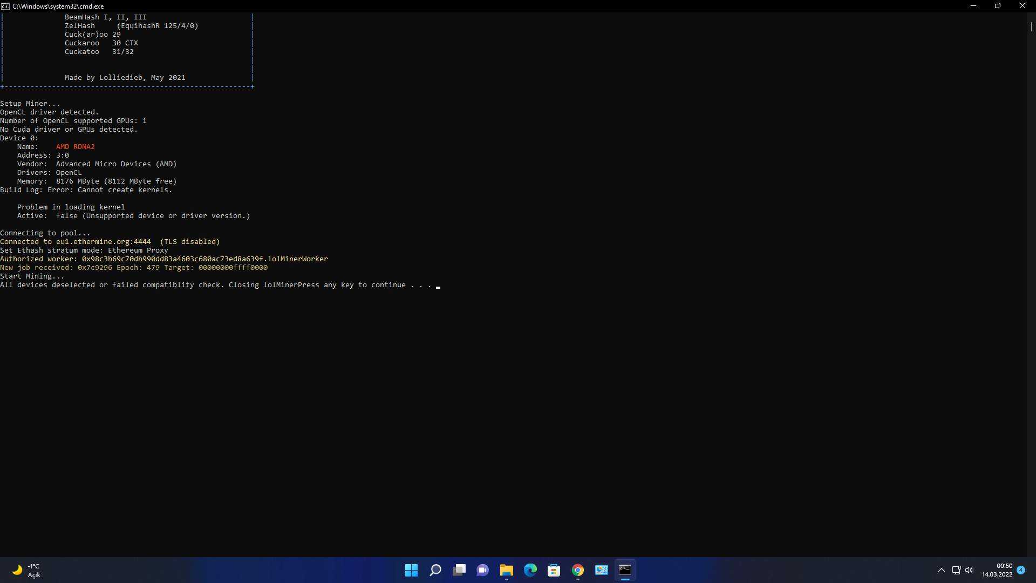Open clock and calendar showing 00:50
The height and width of the screenshot is (583, 1036).
click(997, 570)
